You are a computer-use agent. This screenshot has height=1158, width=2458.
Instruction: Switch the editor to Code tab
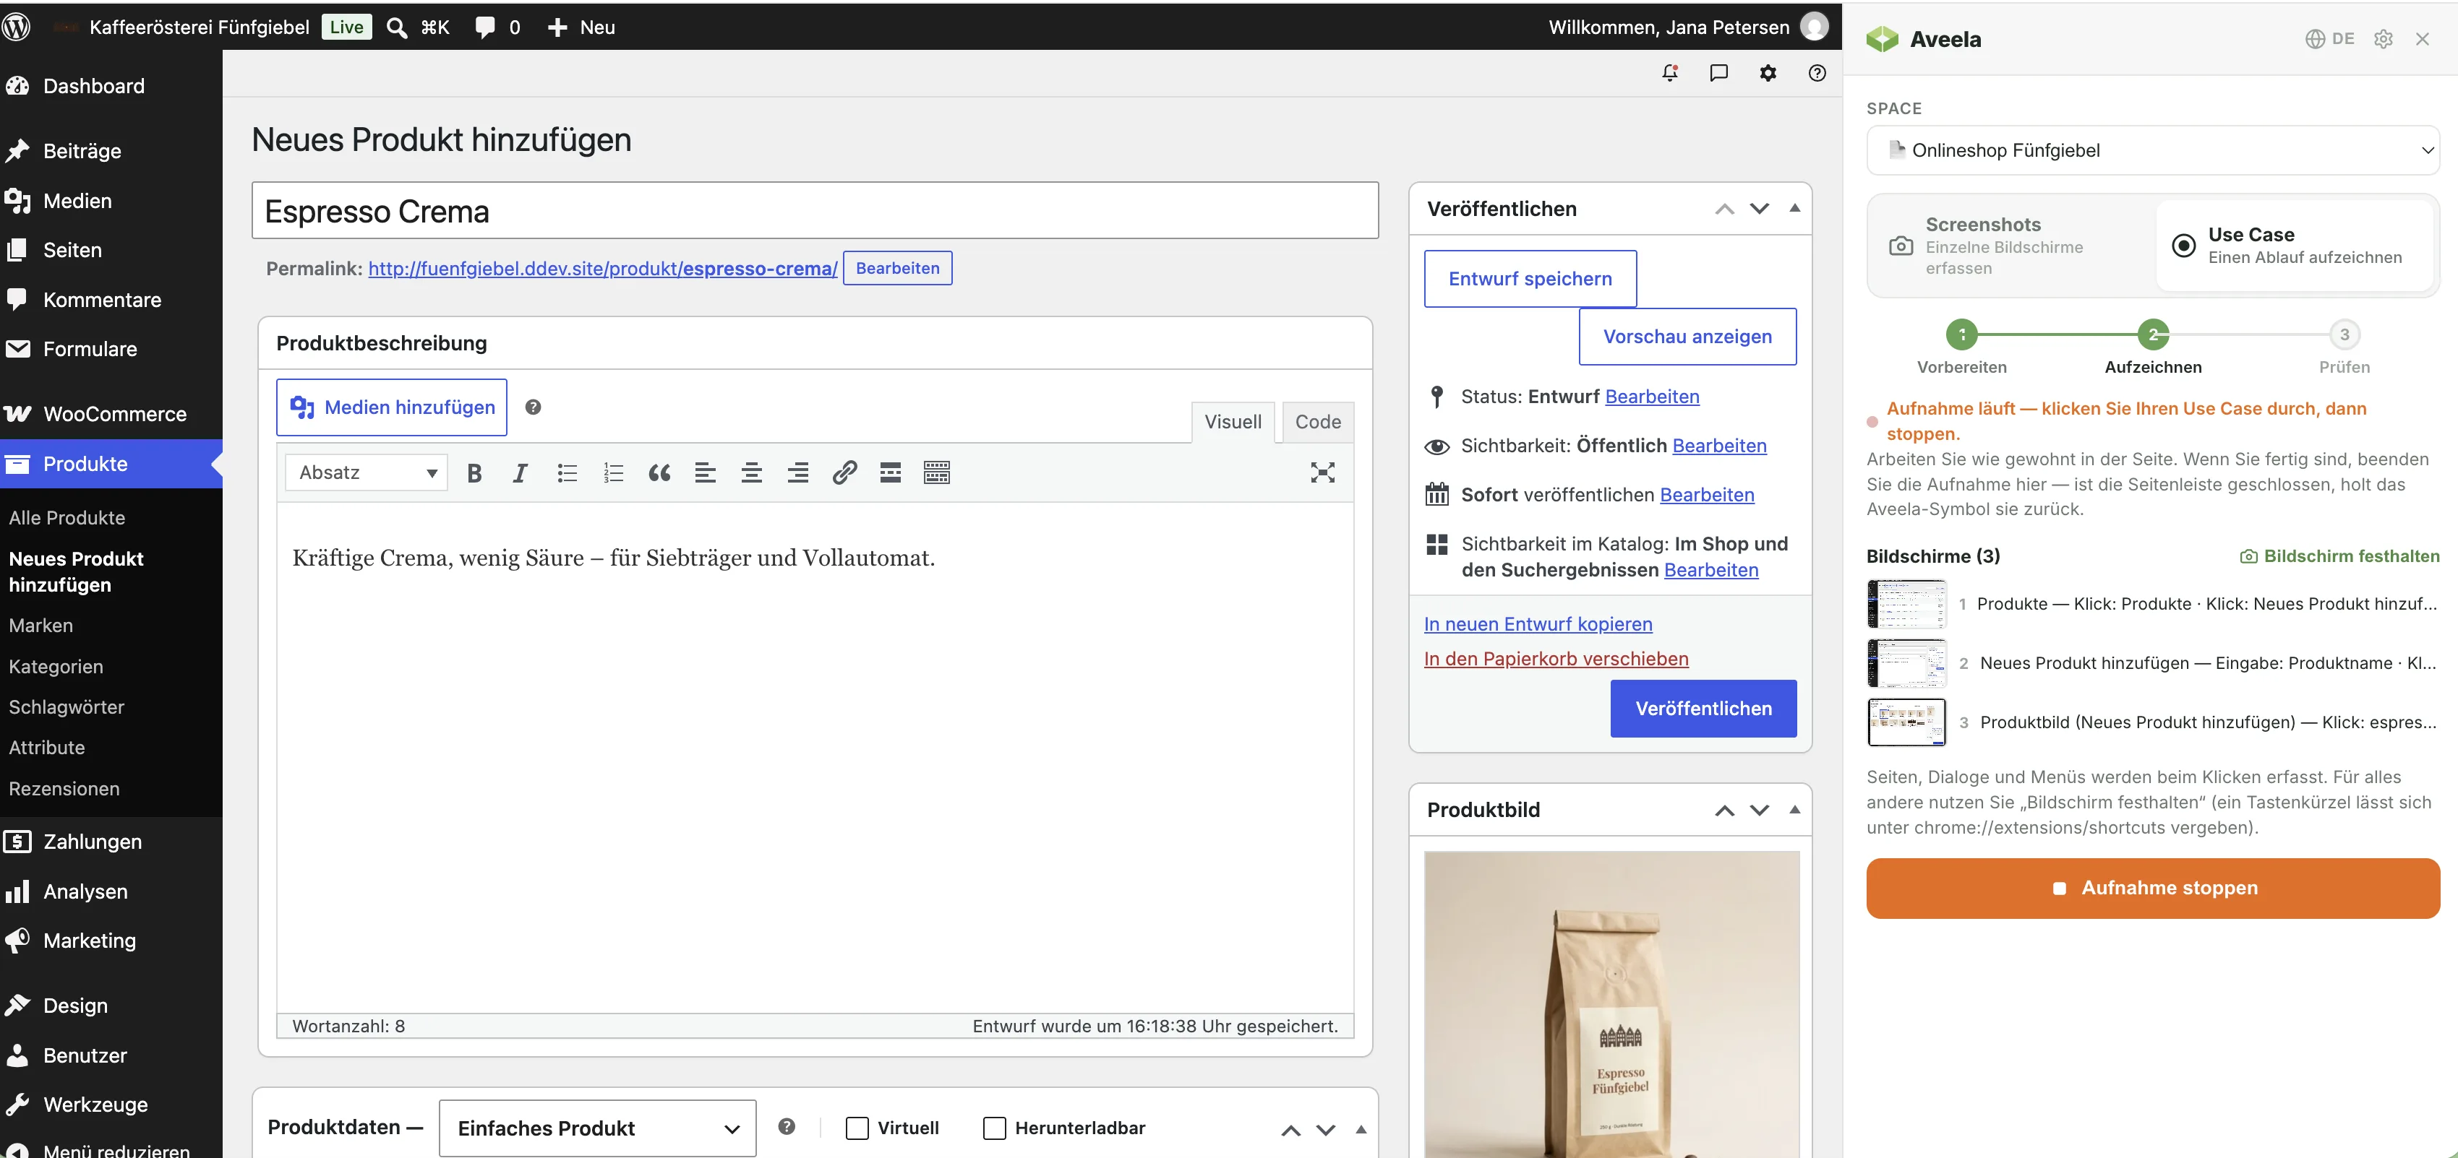click(x=1318, y=422)
